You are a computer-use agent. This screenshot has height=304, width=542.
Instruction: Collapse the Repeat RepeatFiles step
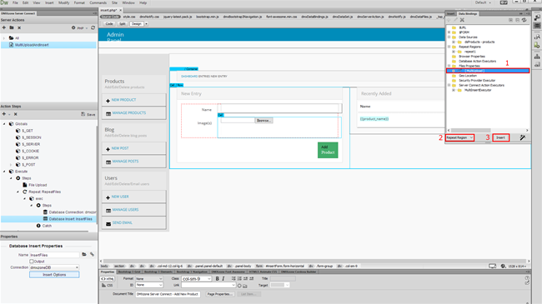pyautogui.click(x=18, y=192)
